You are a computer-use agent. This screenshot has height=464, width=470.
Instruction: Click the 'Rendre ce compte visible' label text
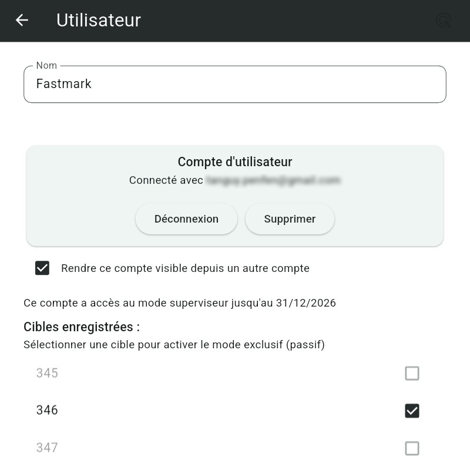(x=185, y=268)
